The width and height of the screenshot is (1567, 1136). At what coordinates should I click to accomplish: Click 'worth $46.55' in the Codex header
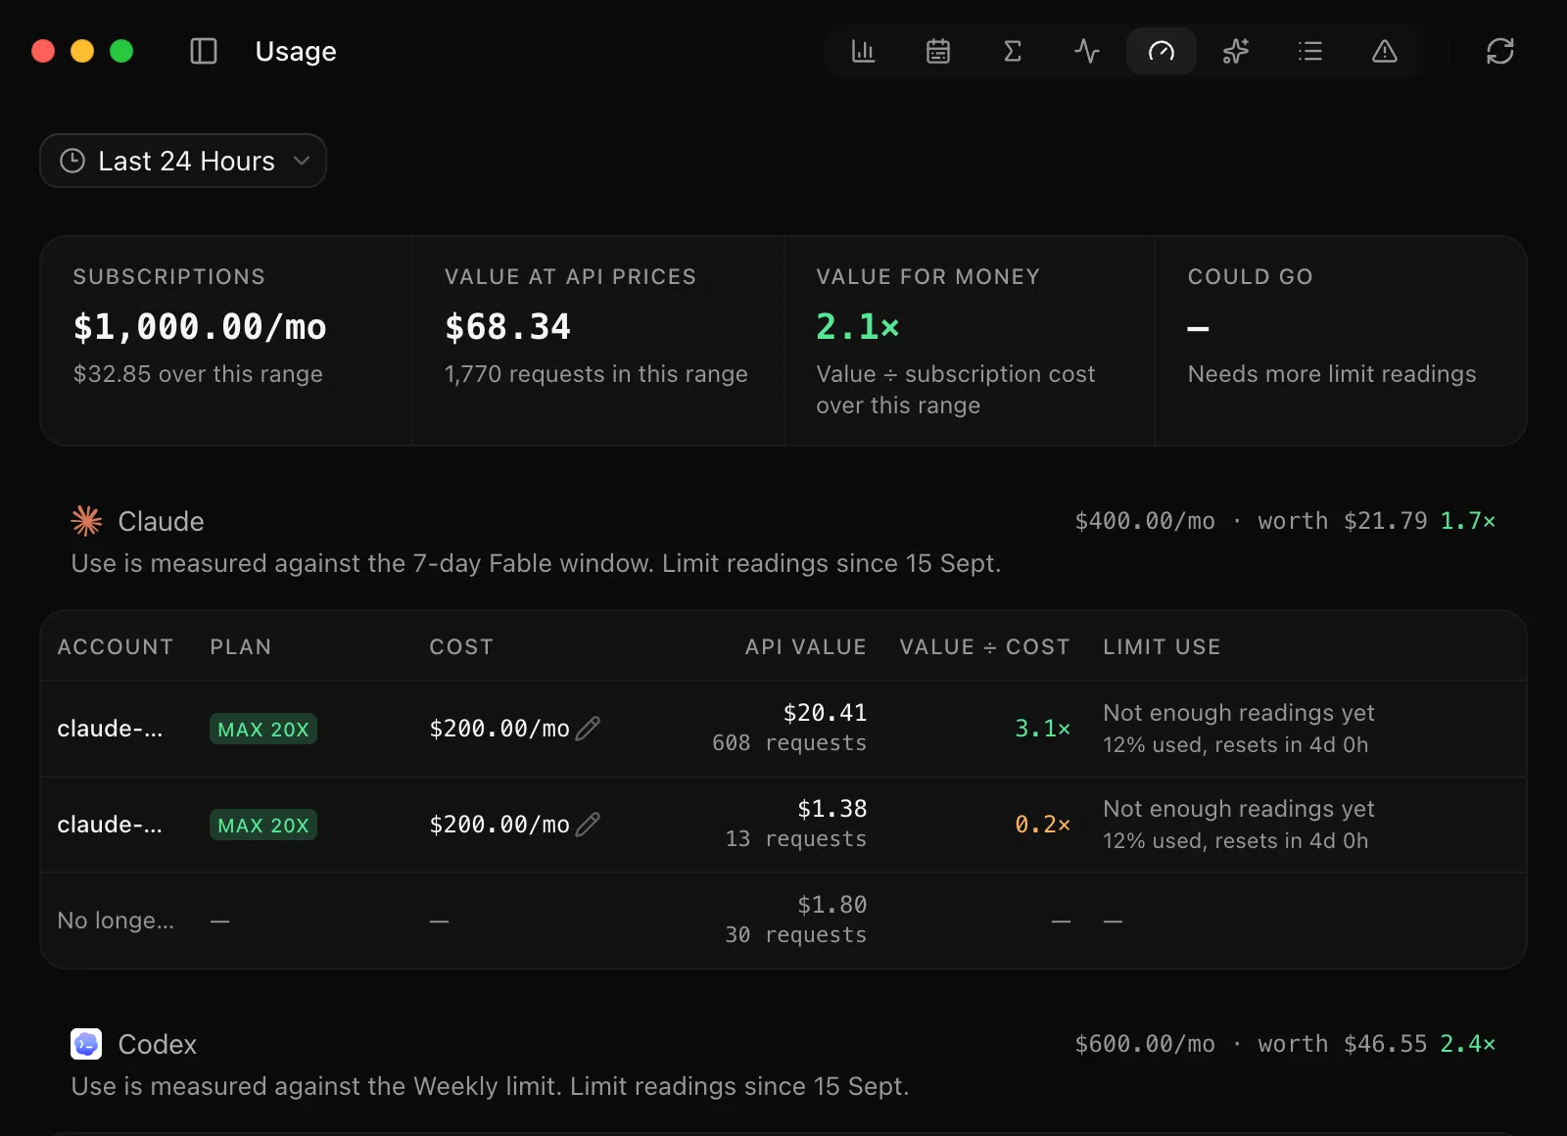(1343, 1044)
